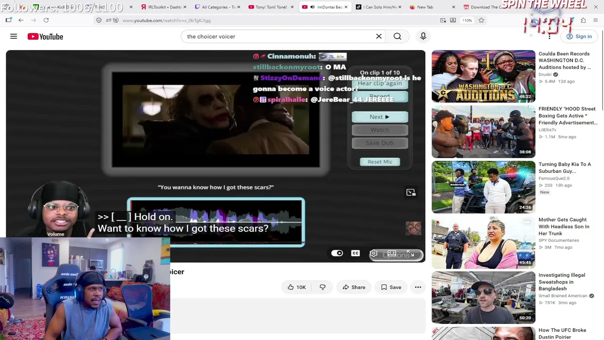This screenshot has width=604, height=340.
Task: Start voice search with the microphone
Action: click(x=423, y=36)
